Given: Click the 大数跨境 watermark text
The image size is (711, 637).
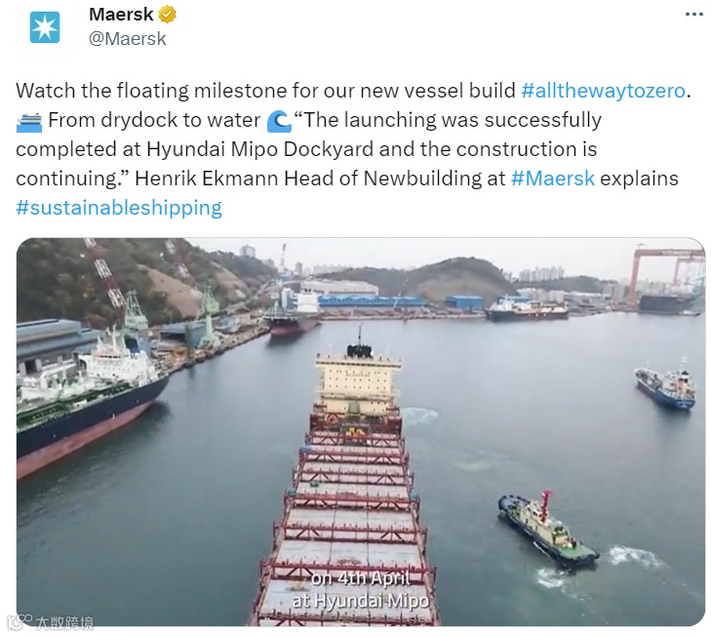Looking at the screenshot, I should click(x=64, y=620).
